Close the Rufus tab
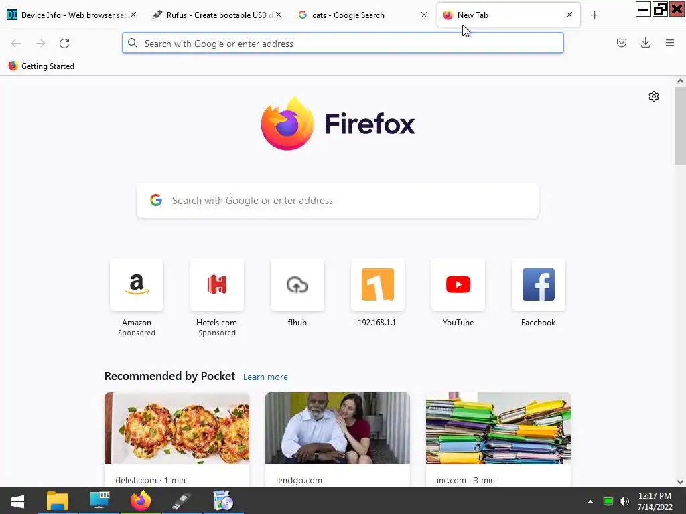This screenshot has height=514, width=686. point(279,15)
